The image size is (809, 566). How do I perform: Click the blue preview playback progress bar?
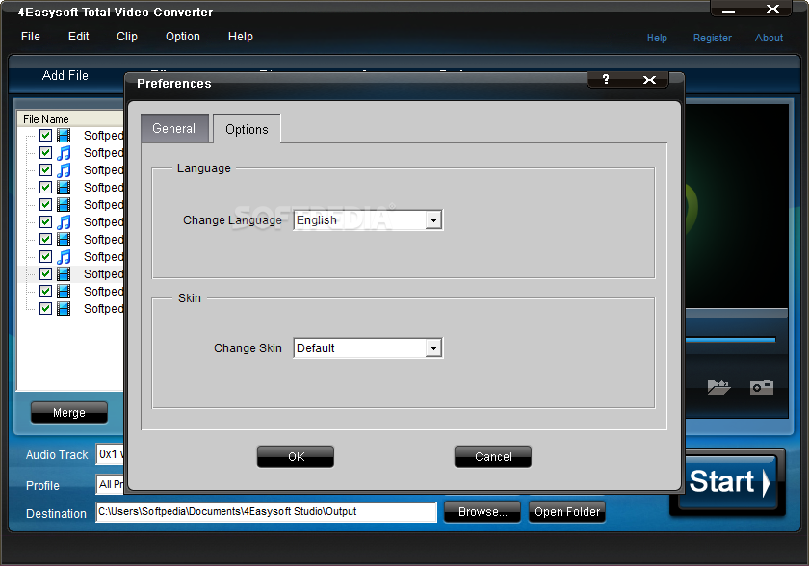[731, 340]
